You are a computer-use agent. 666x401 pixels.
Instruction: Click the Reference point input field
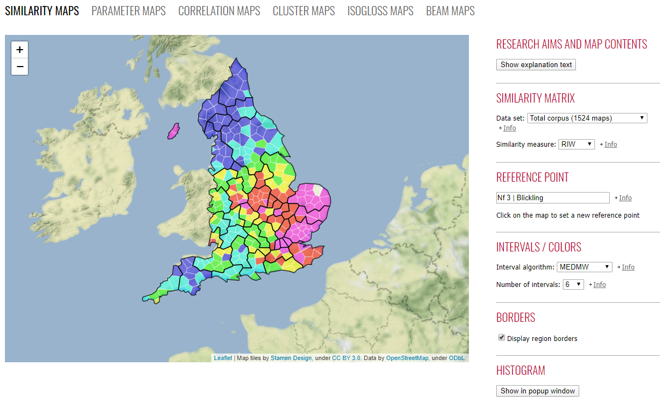[x=552, y=197]
